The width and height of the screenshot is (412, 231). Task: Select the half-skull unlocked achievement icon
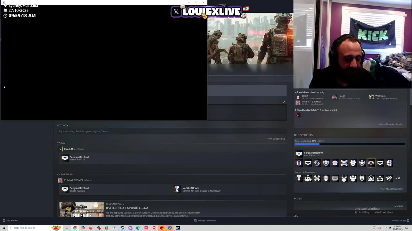[x=389, y=163]
